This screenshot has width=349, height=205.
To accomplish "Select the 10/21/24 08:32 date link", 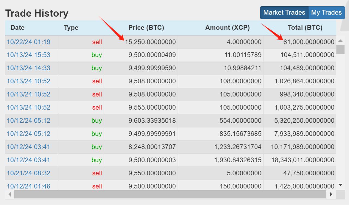I will coord(28,173).
